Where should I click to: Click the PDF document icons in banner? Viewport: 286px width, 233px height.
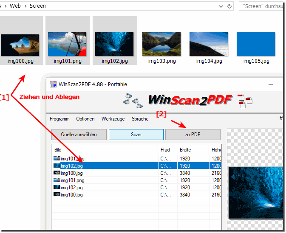click(245, 101)
